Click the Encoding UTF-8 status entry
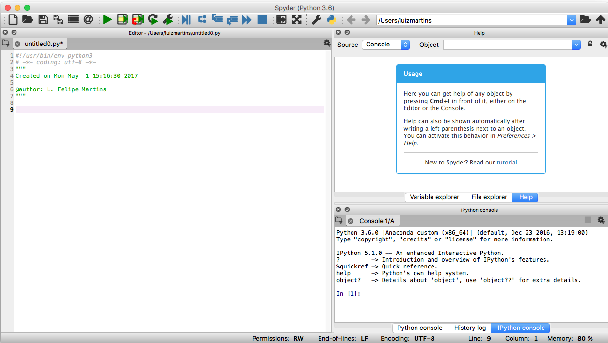 pyautogui.click(x=408, y=339)
